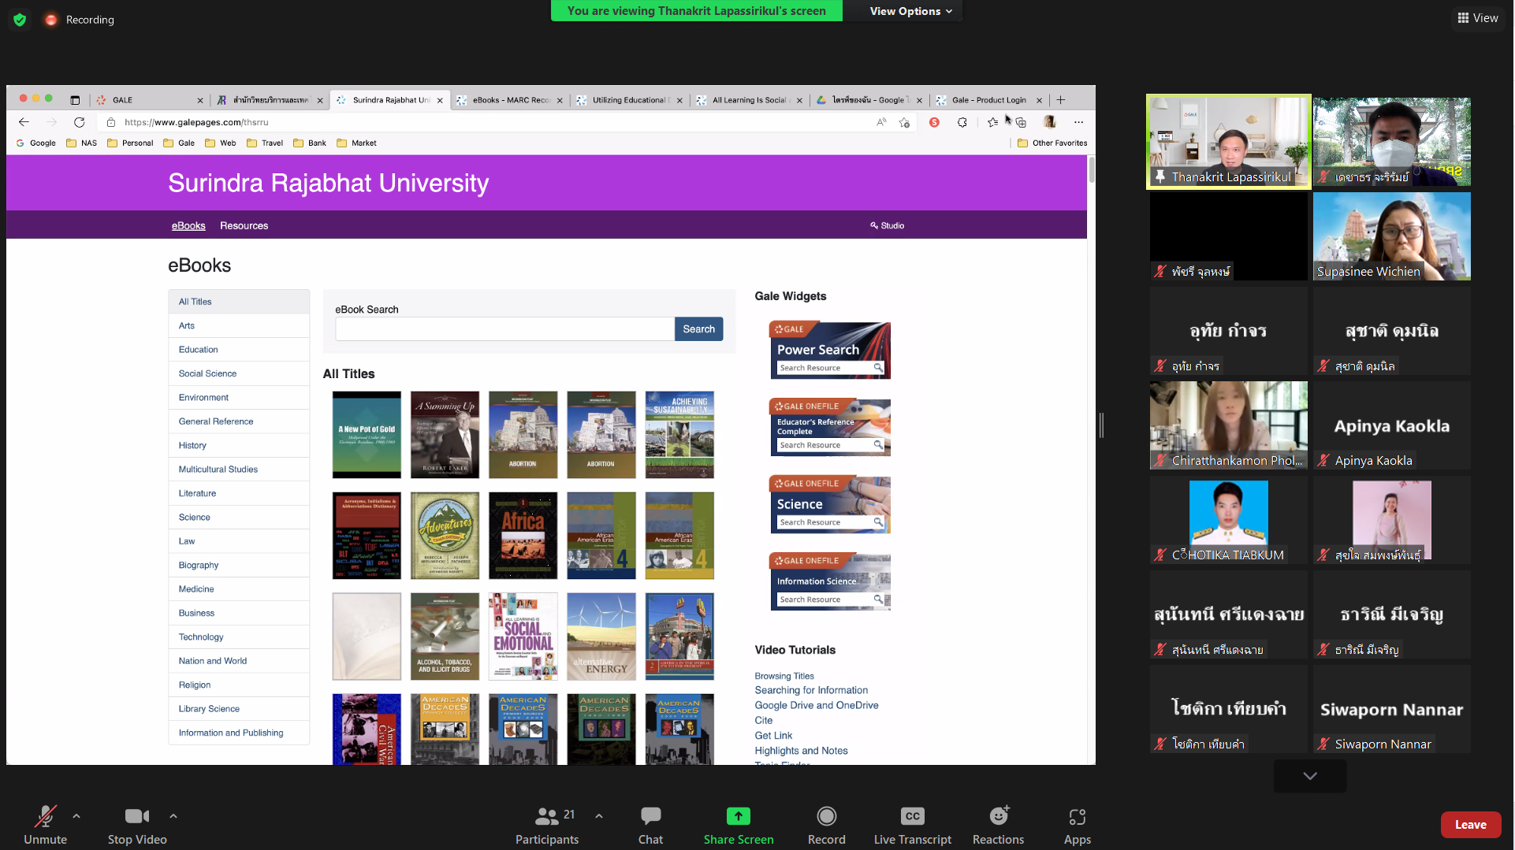Screen dimensions: 1515x850
Task: Open the Participants list icon
Action: 546,816
